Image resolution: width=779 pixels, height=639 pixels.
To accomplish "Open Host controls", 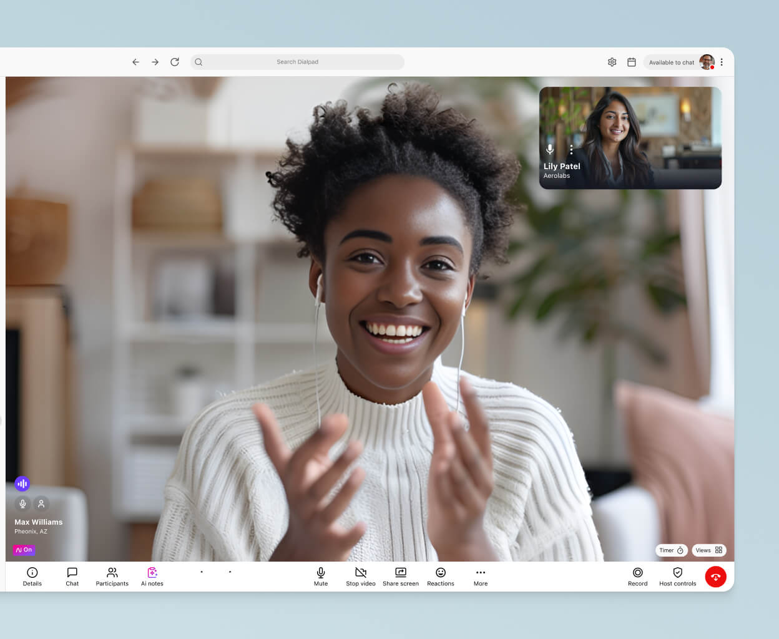I will tap(677, 576).
